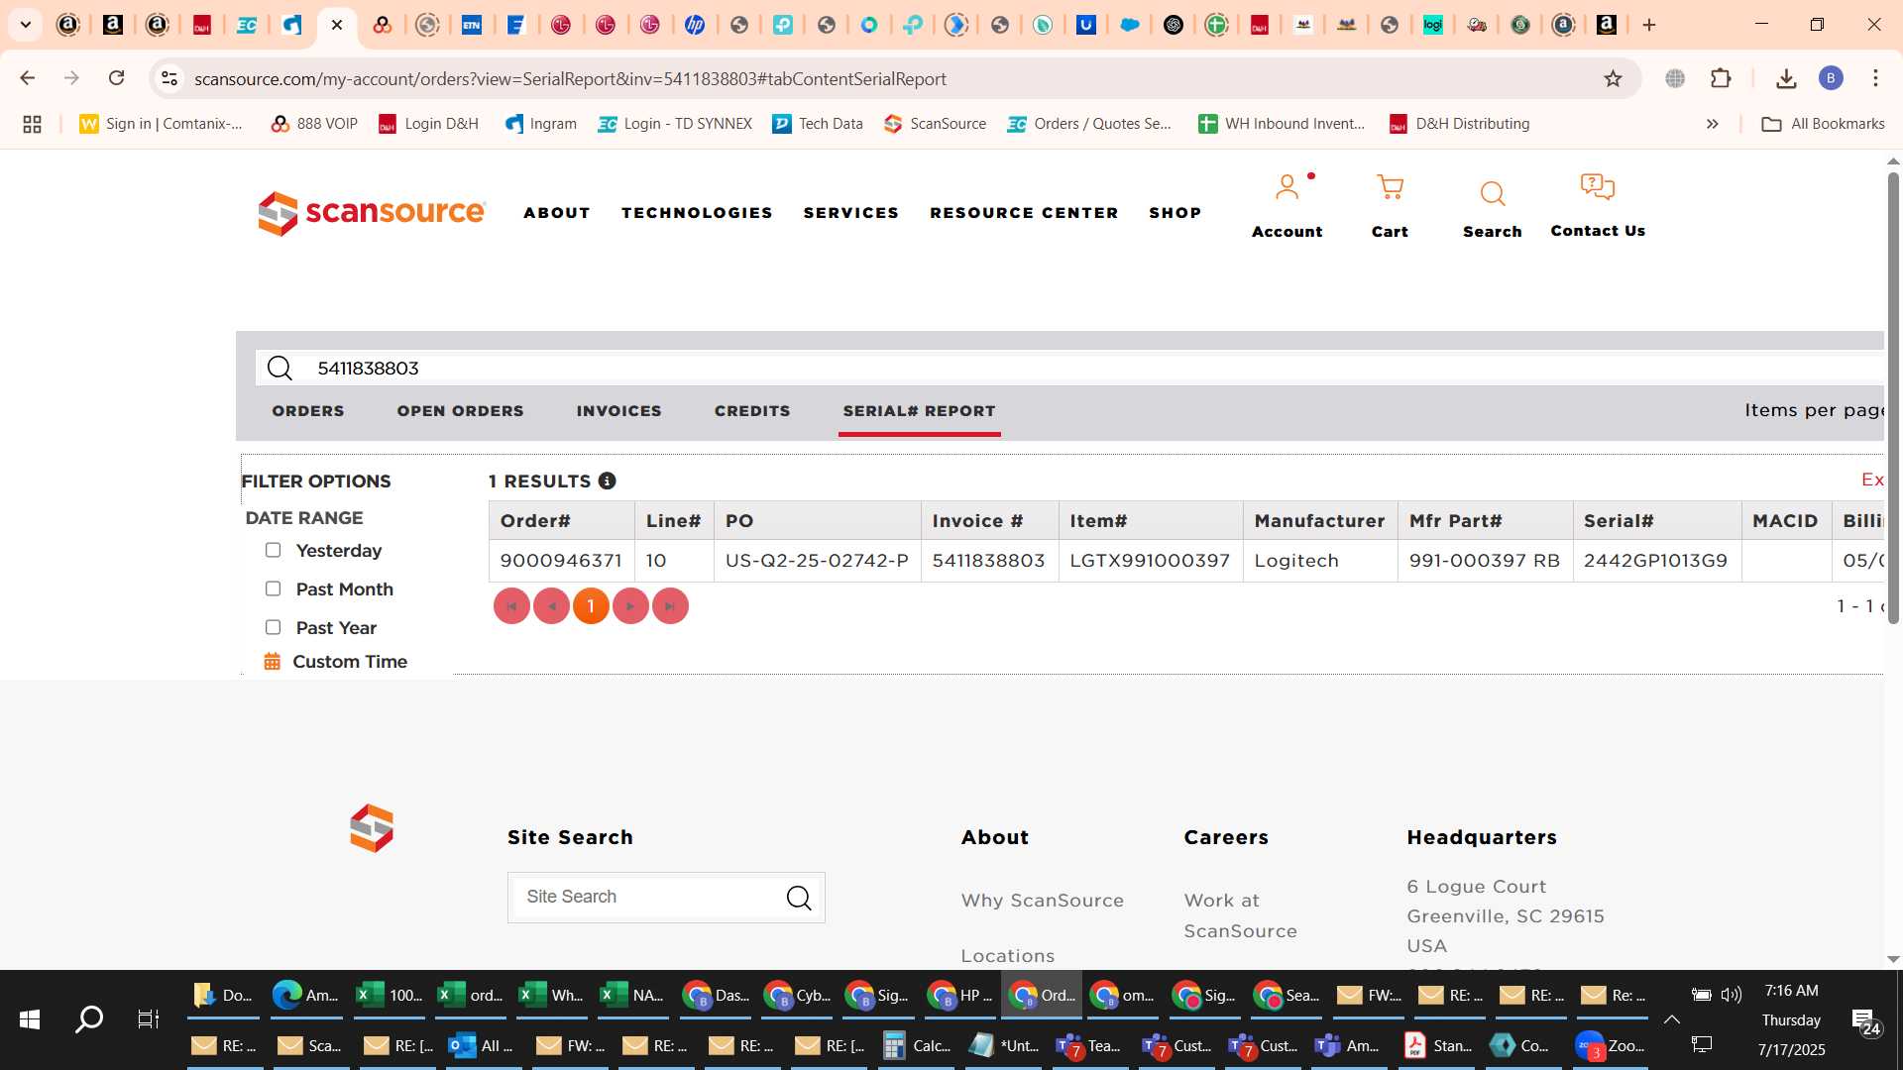This screenshot has height=1070, width=1903.
Task: Go back to the previous page
Action: [28, 78]
